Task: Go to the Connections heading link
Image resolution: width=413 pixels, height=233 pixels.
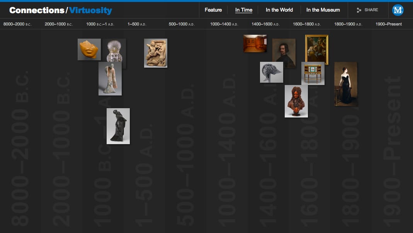Action: pos(37,10)
